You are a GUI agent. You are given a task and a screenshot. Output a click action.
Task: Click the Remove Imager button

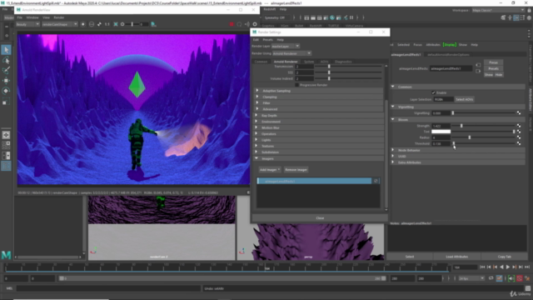296,170
